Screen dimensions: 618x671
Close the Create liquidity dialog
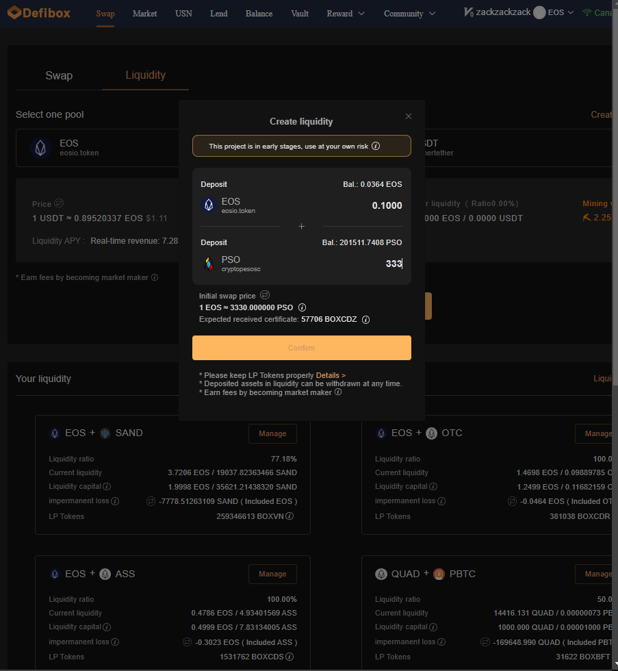point(409,116)
